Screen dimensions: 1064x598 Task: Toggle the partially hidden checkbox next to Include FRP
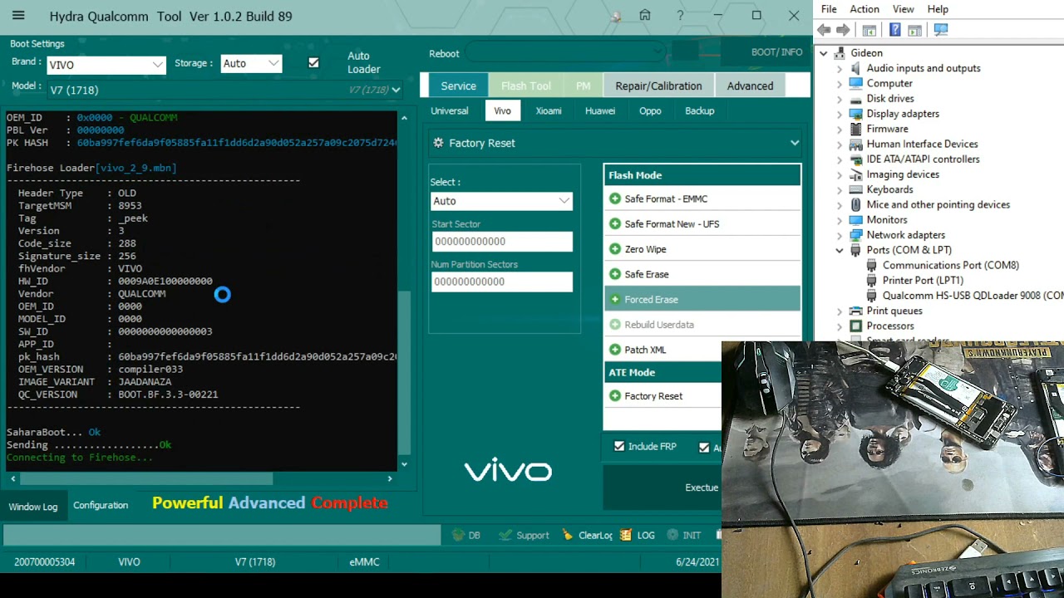pyautogui.click(x=704, y=448)
